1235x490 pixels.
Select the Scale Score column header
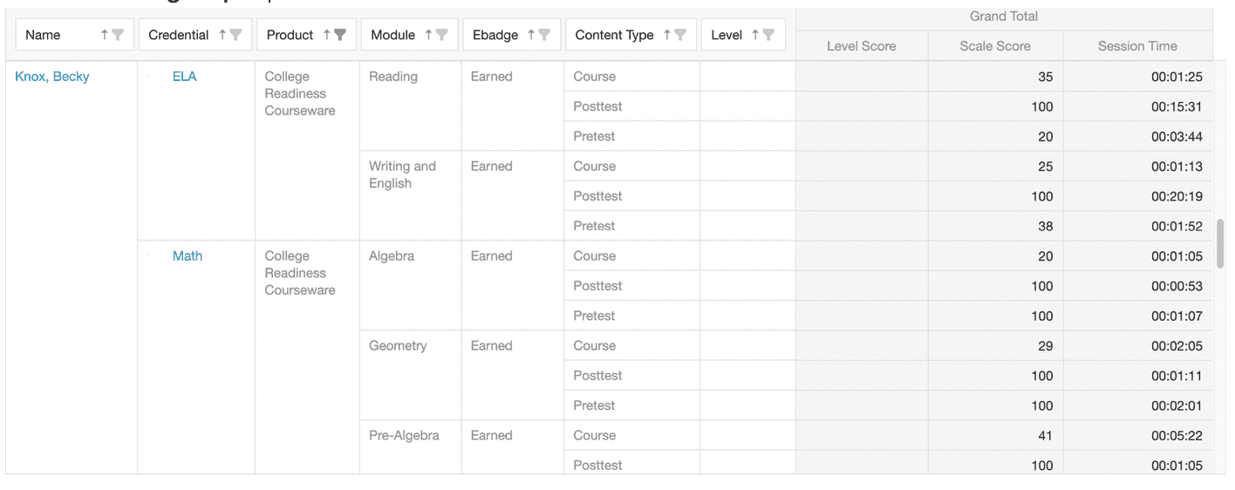(994, 46)
